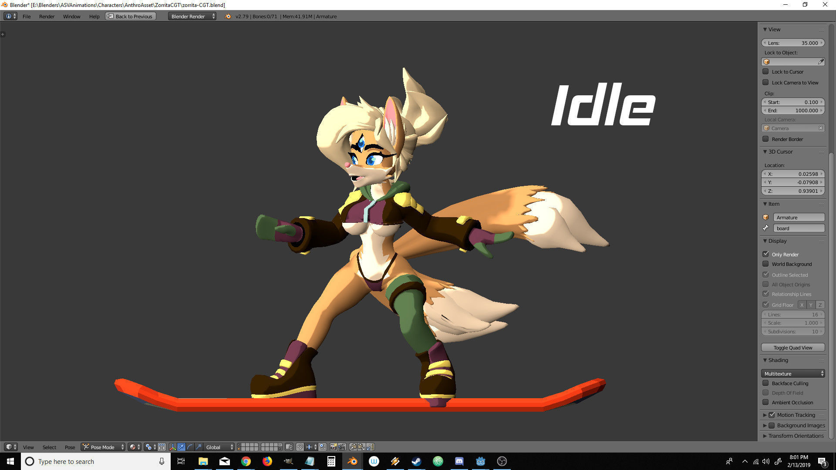Open the Help menu
836x470 pixels.
[94, 16]
